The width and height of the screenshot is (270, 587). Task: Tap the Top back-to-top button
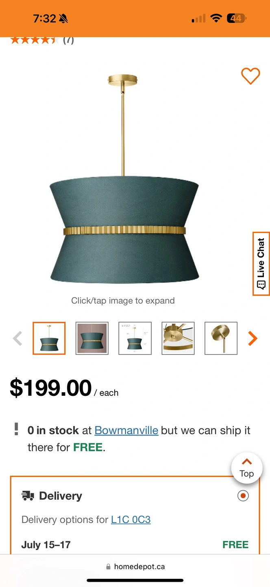coord(247,468)
